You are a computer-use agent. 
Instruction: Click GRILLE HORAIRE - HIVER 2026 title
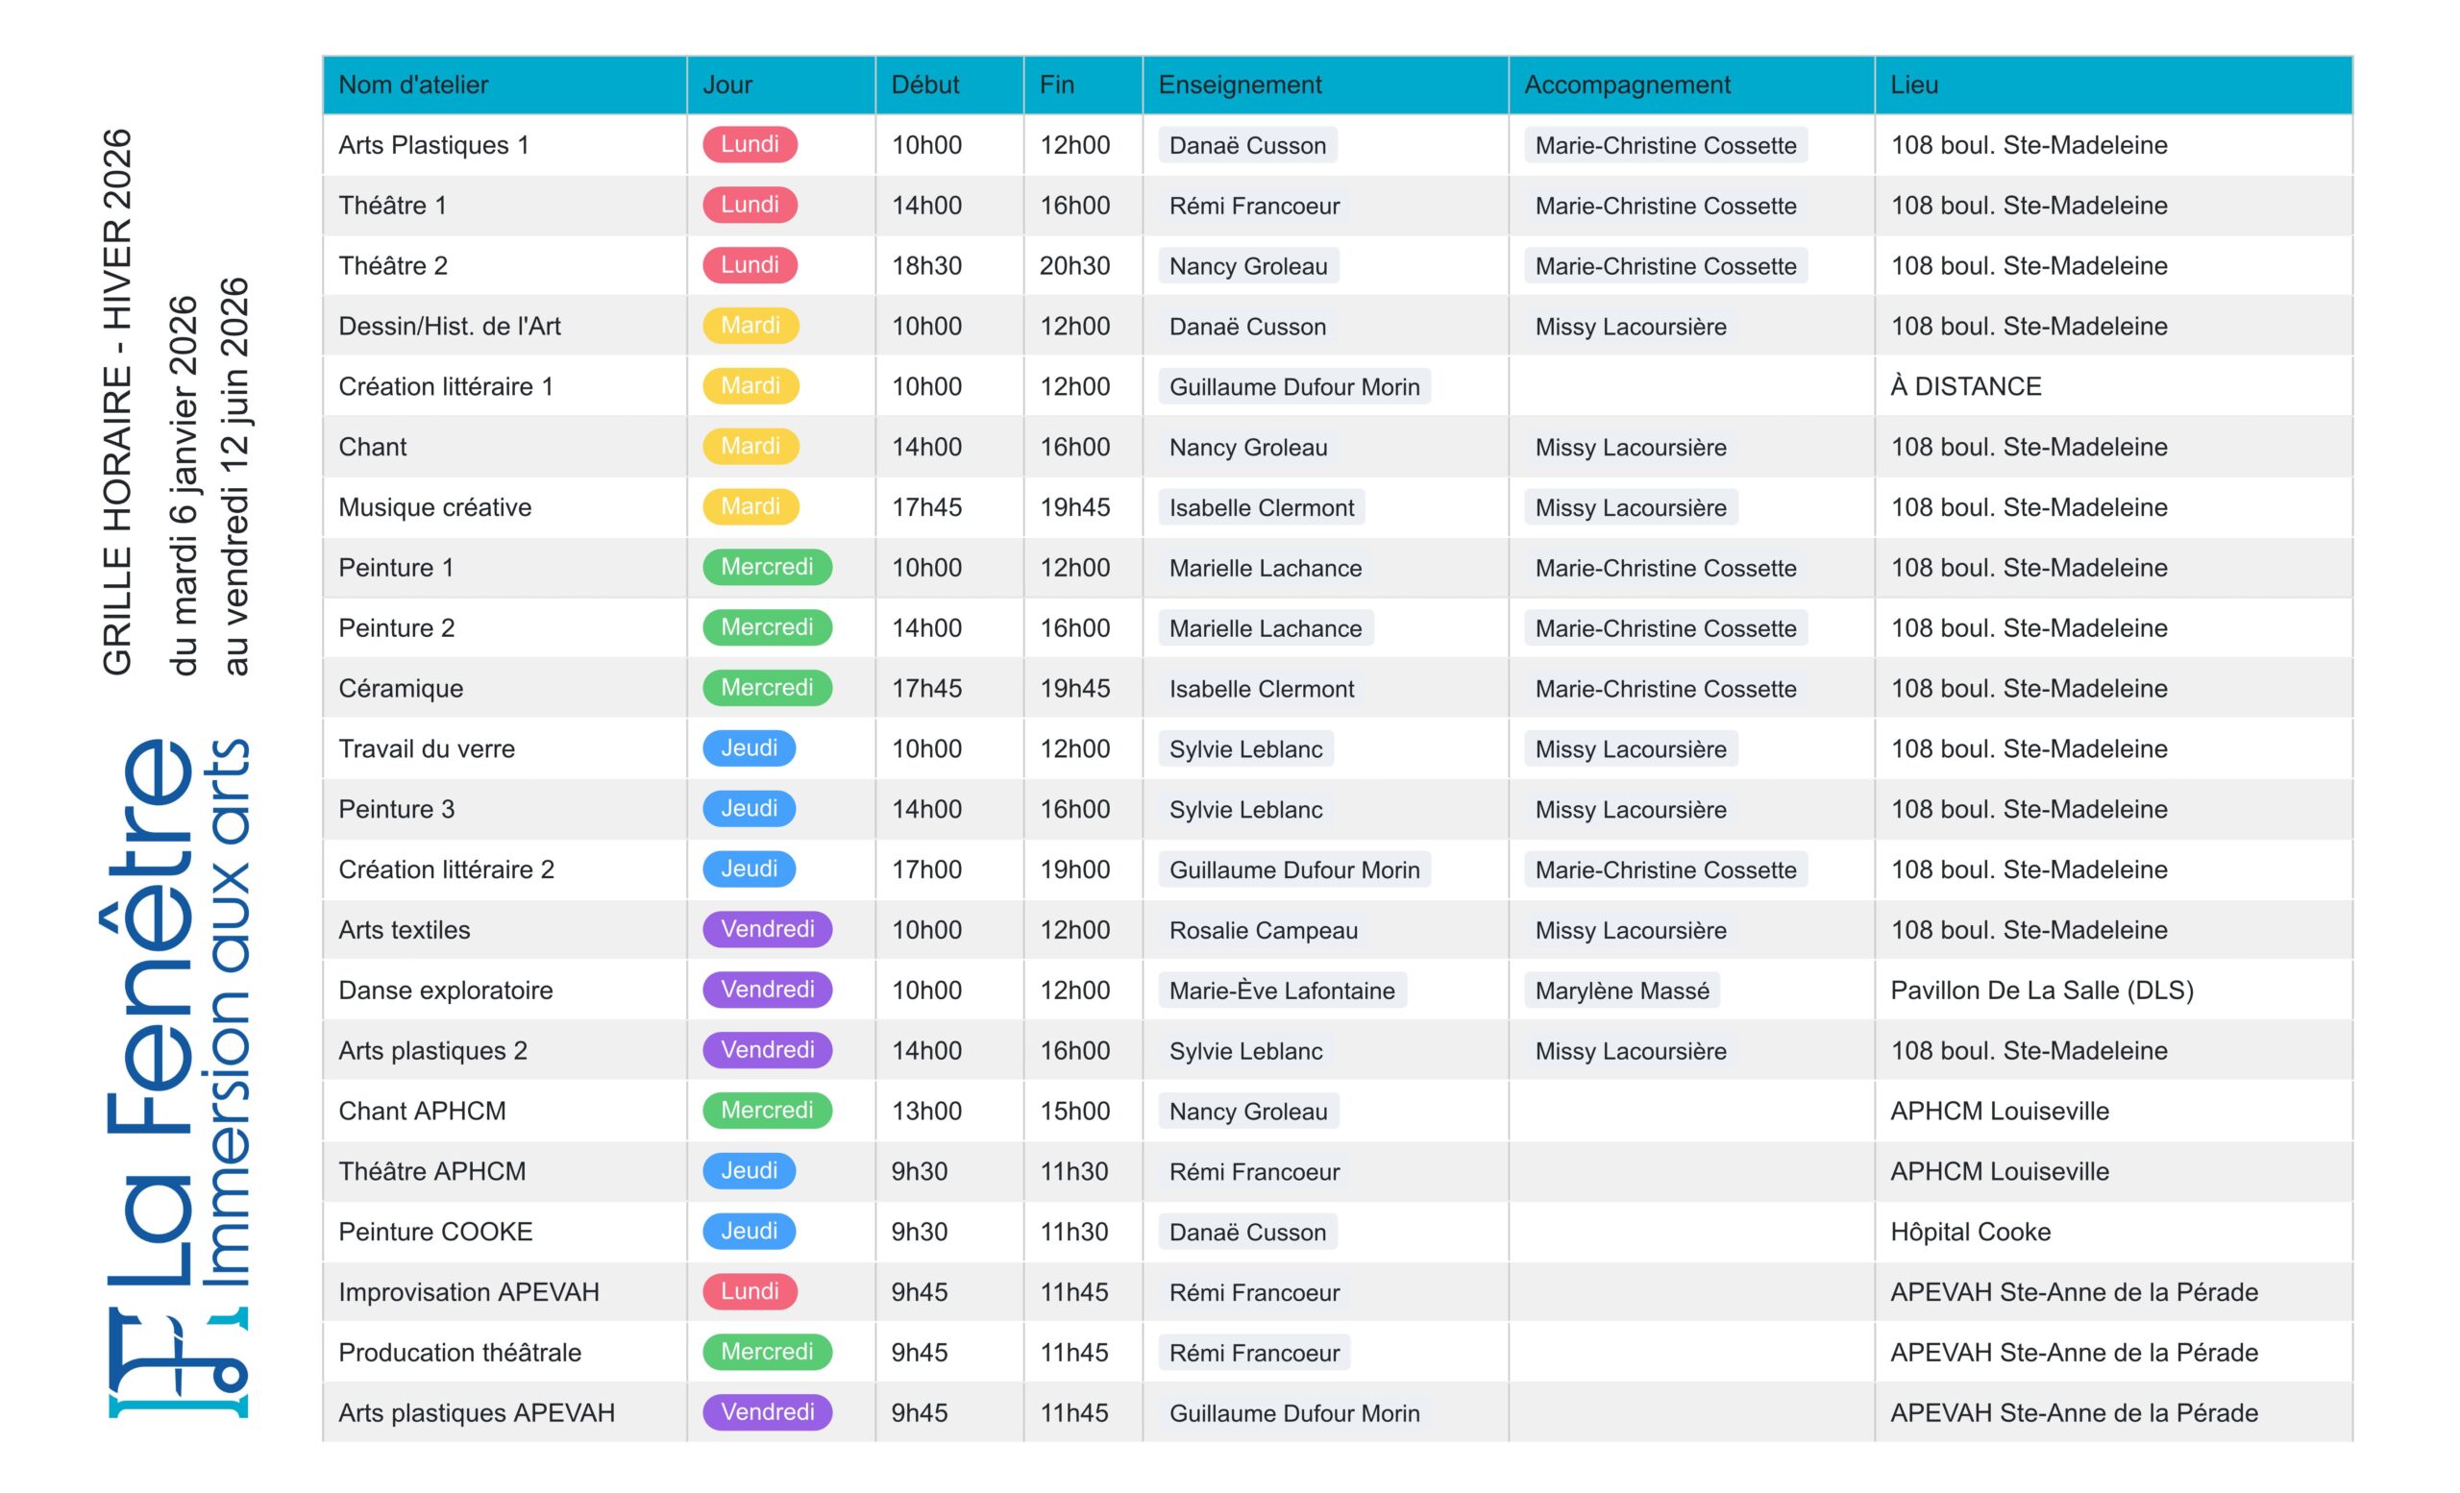(118, 402)
